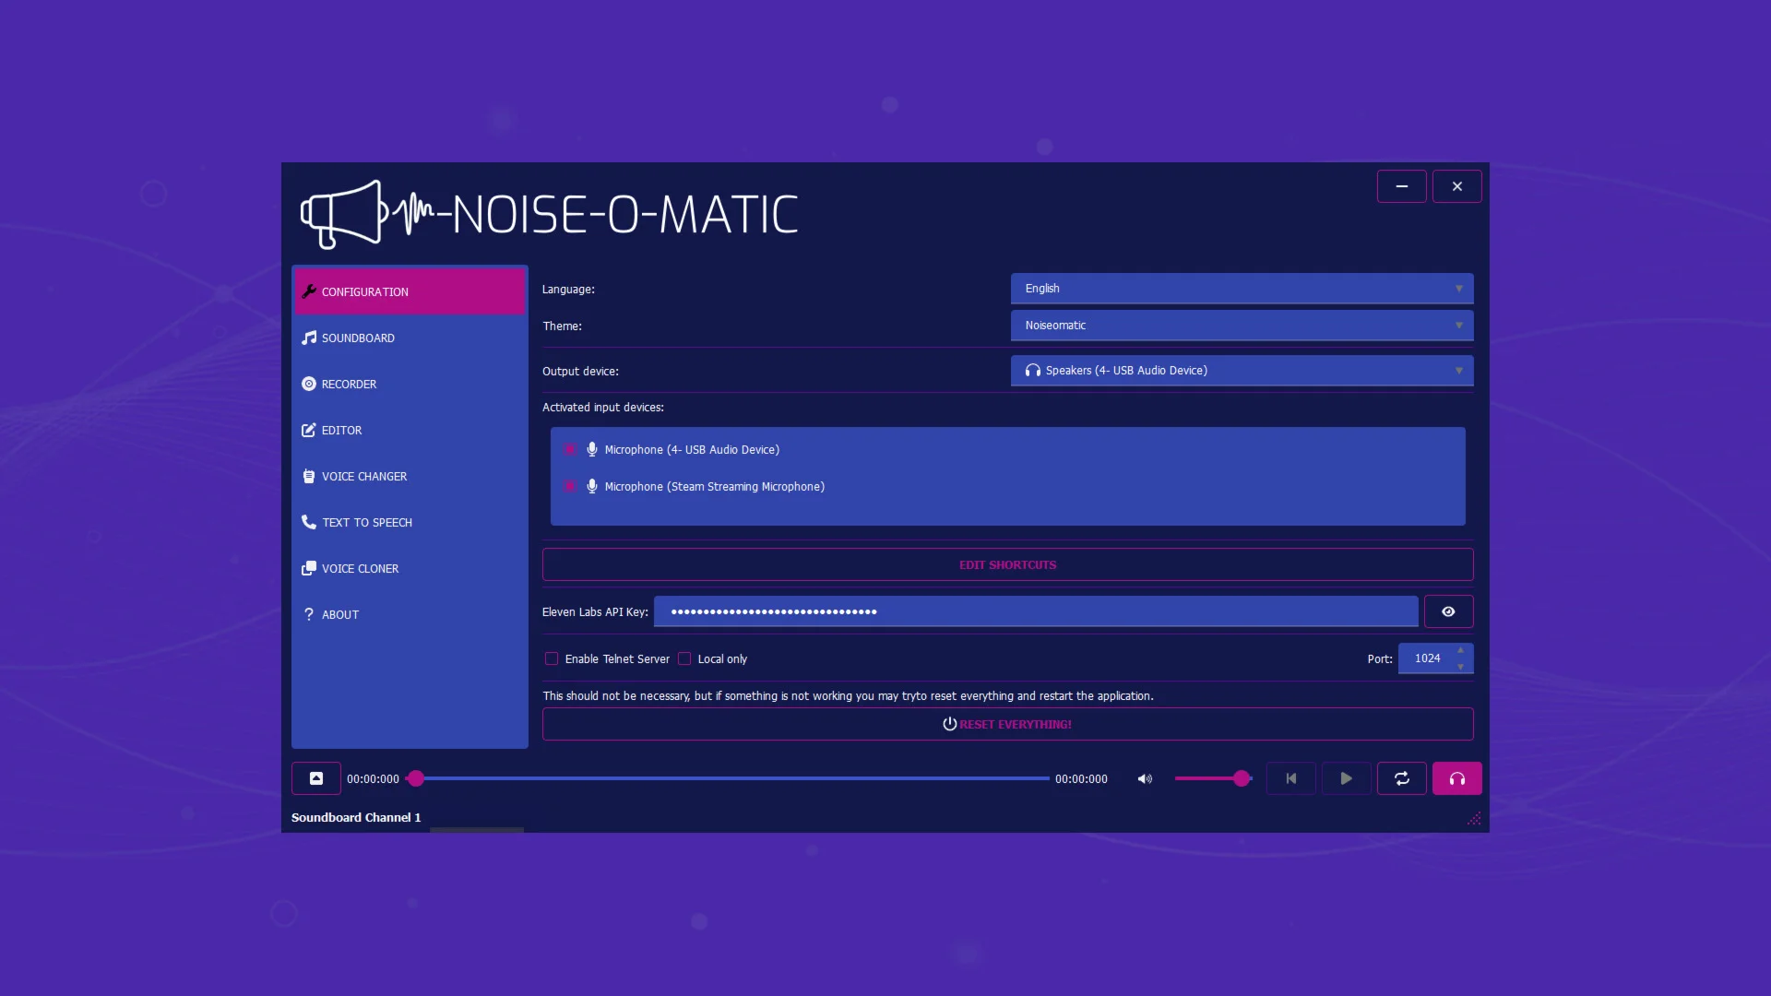Open the Theme dropdown
The width and height of the screenshot is (1771, 996).
tap(1242, 325)
